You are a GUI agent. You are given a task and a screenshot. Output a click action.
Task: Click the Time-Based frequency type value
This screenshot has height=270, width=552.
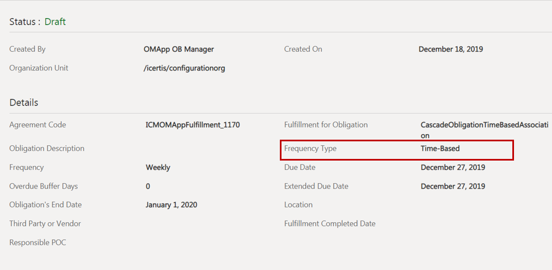440,148
